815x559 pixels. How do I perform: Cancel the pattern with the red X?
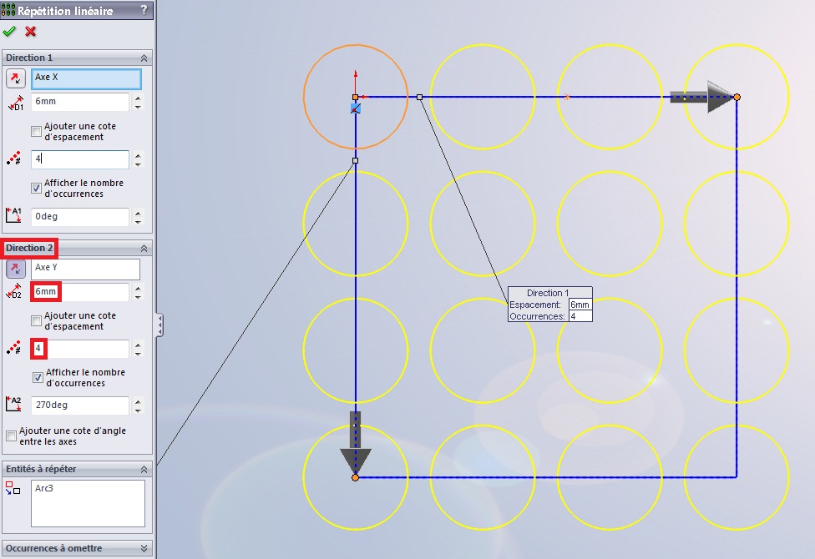tap(31, 32)
